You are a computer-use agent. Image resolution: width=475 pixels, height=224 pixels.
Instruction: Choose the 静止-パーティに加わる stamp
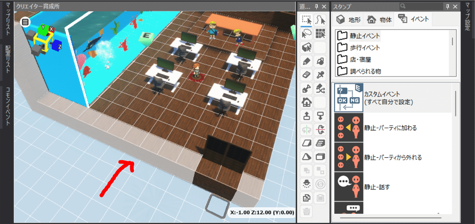pyautogui.click(x=393, y=128)
